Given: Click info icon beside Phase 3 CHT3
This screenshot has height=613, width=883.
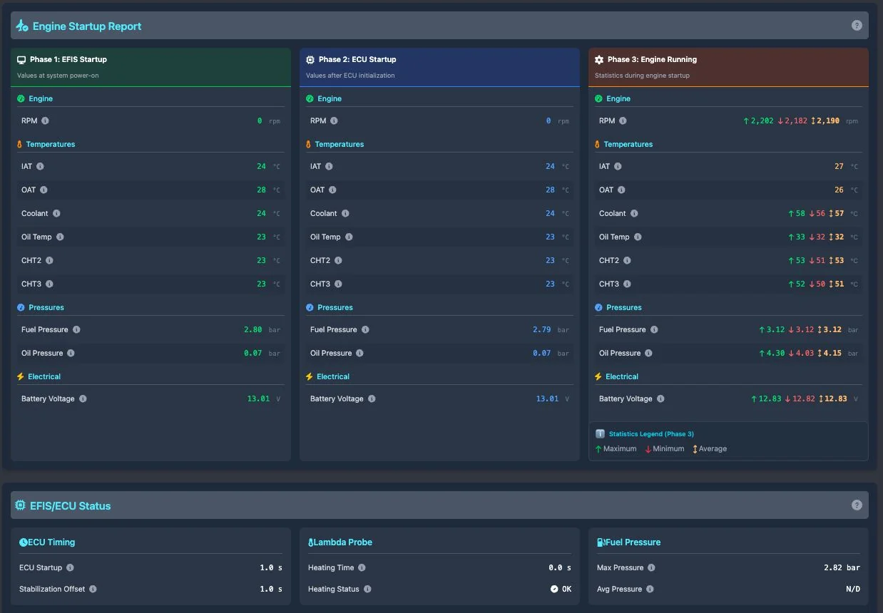Looking at the screenshot, I should [627, 284].
